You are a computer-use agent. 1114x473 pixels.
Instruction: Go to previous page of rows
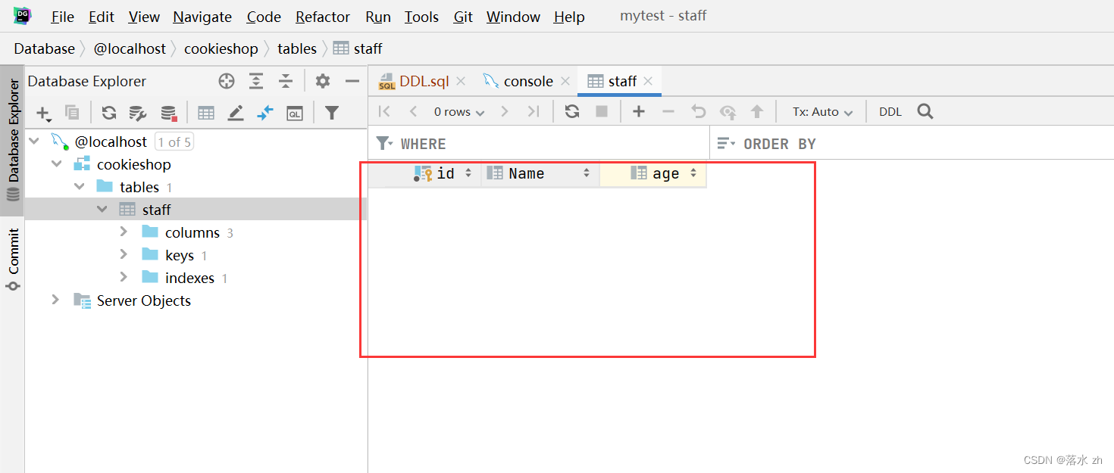click(x=413, y=111)
